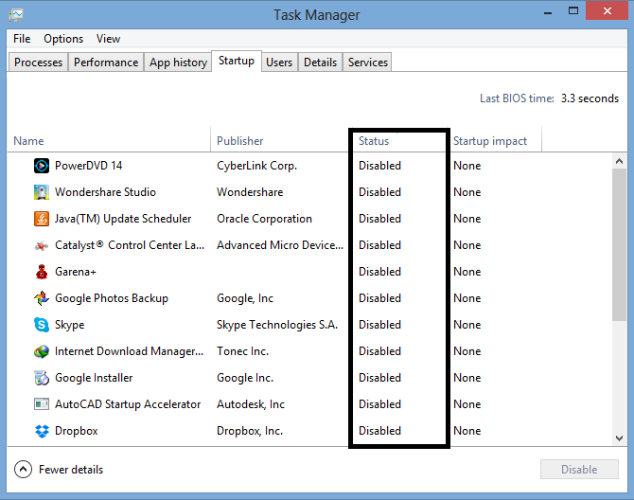The height and width of the screenshot is (500, 634).
Task: Select the Wondershare Studio entry name
Action: 105,192
